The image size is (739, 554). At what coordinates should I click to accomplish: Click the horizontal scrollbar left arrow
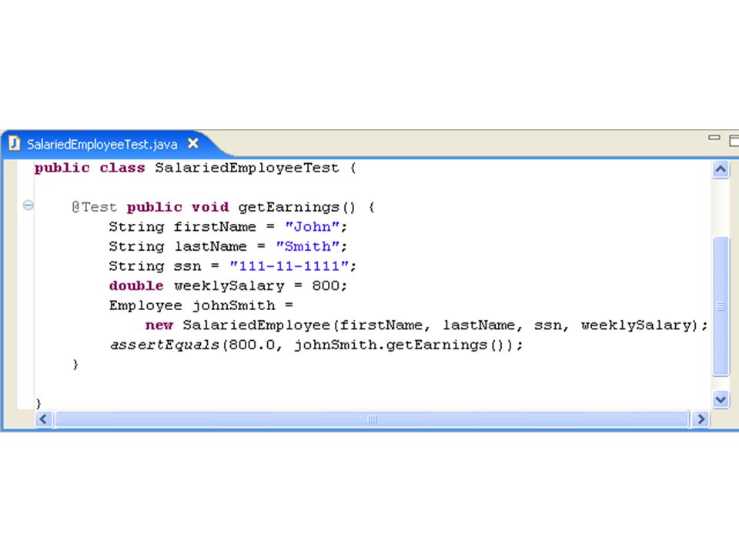(44, 419)
